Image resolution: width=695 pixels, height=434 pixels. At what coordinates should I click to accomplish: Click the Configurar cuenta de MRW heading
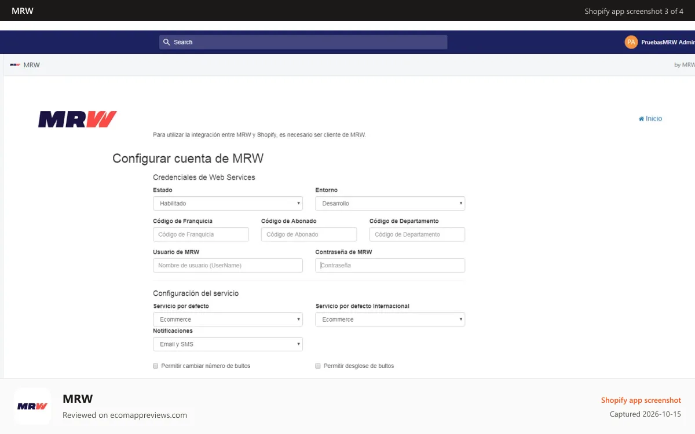point(188,159)
